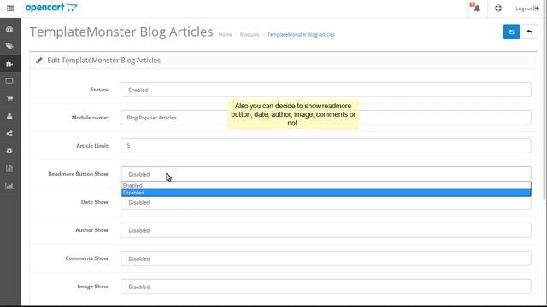The width and height of the screenshot is (547, 307).
Task: Open the System gear sidebar icon
Action: (9, 151)
